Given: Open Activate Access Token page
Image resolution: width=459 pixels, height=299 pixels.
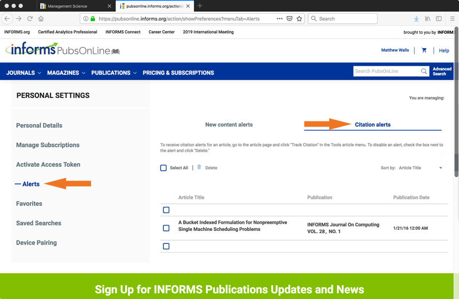Looking at the screenshot, I should coord(48,164).
